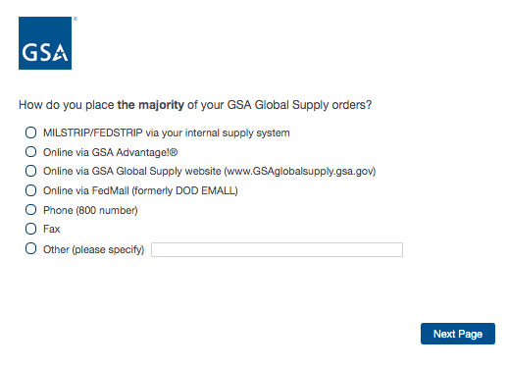This screenshot has height=369, width=508.
Task: Click the registered trademark symbol beside the GSA logo
Action: point(76,19)
